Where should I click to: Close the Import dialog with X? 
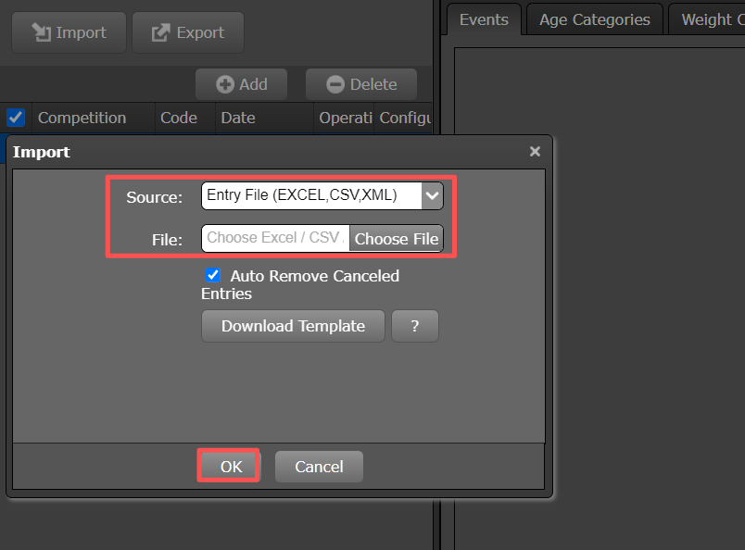coord(535,152)
